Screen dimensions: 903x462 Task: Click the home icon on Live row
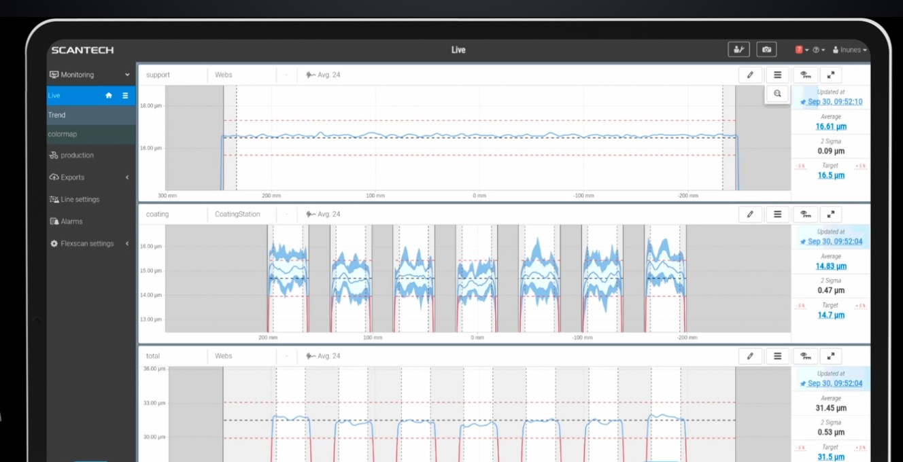pyautogui.click(x=109, y=96)
